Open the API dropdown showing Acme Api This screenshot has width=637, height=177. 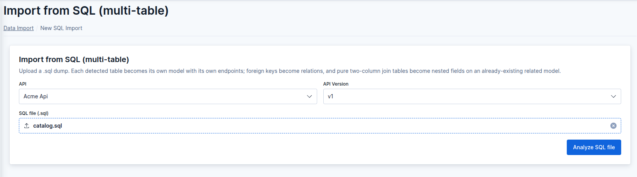click(168, 96)
